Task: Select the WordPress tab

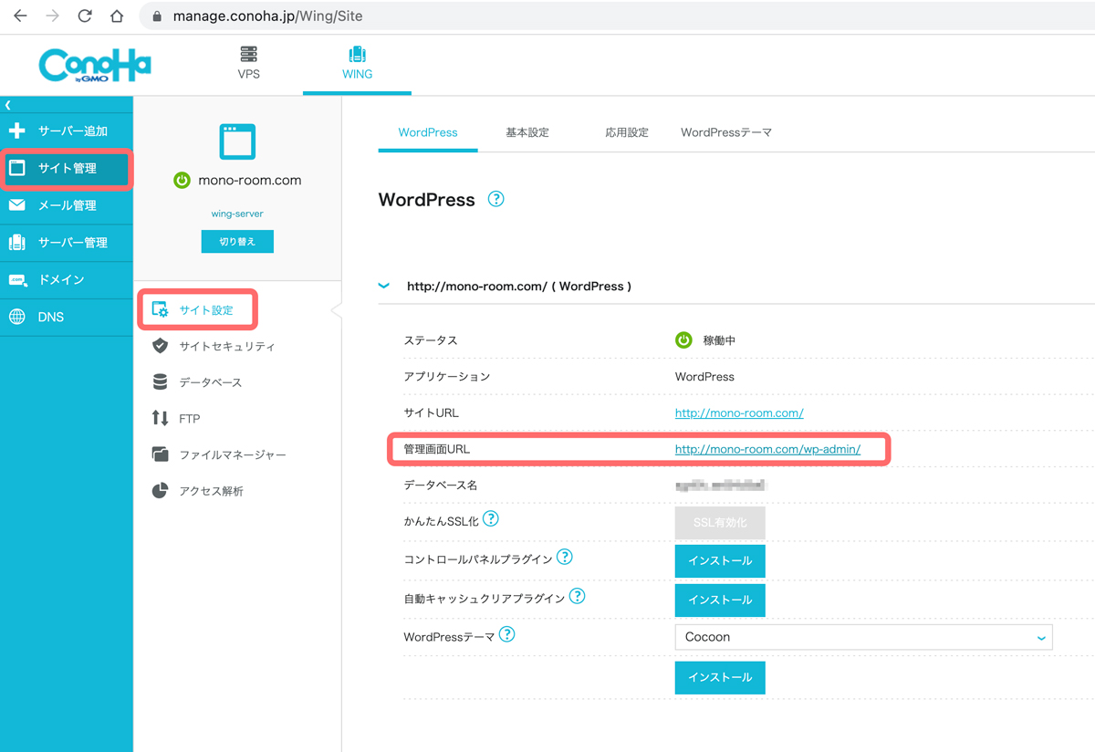Action: [428, 132]
